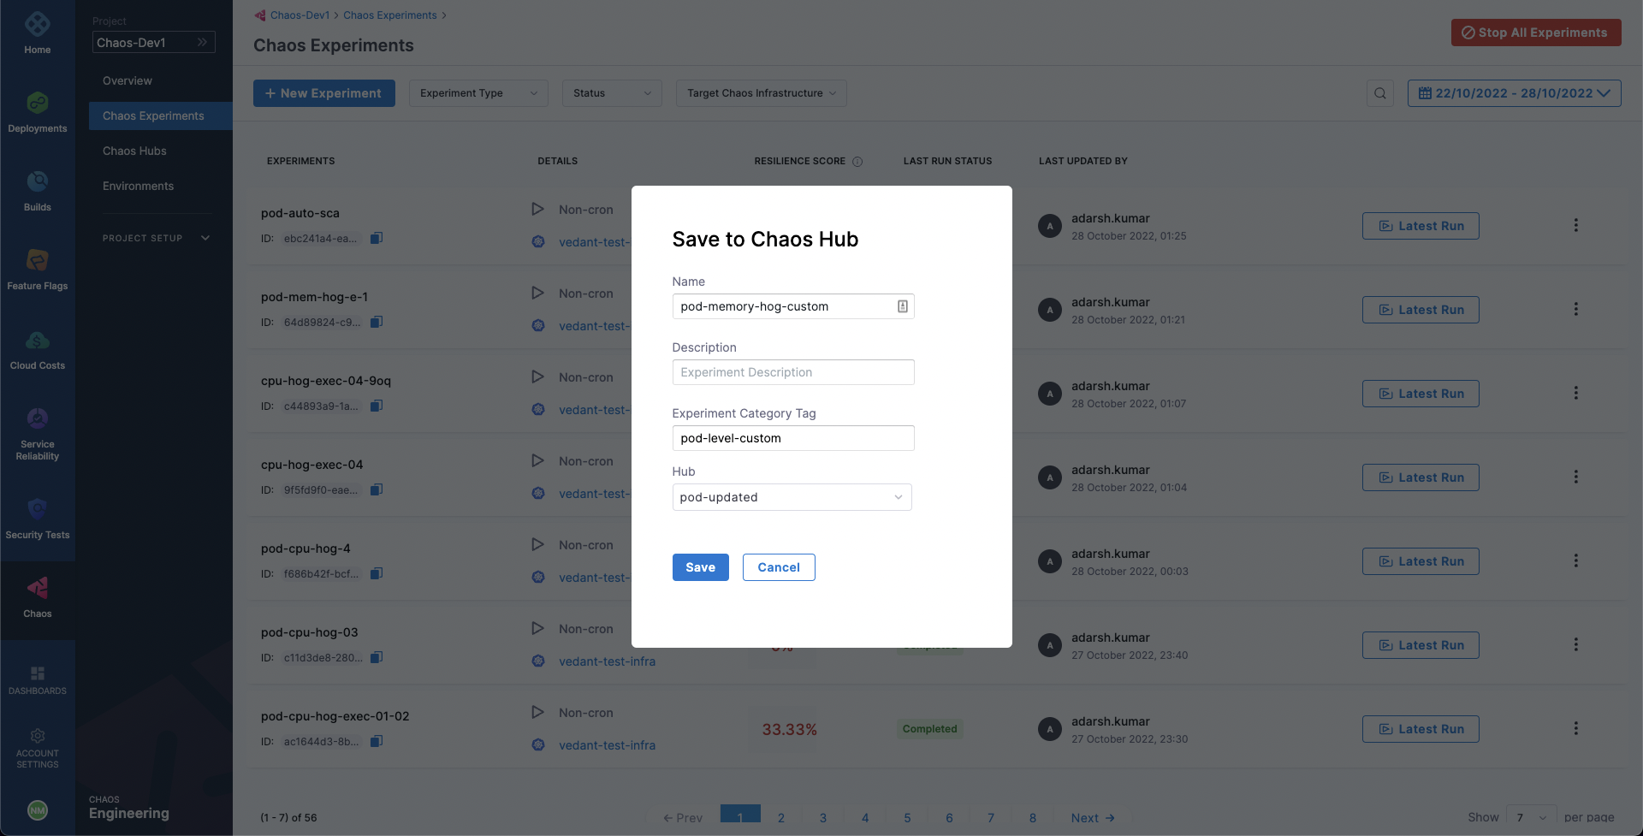Open more options for pod-cpu-hog-exec-01-02
Image resolution: width=1643 pixels, height=836 pixels.
click(1575, 728)
